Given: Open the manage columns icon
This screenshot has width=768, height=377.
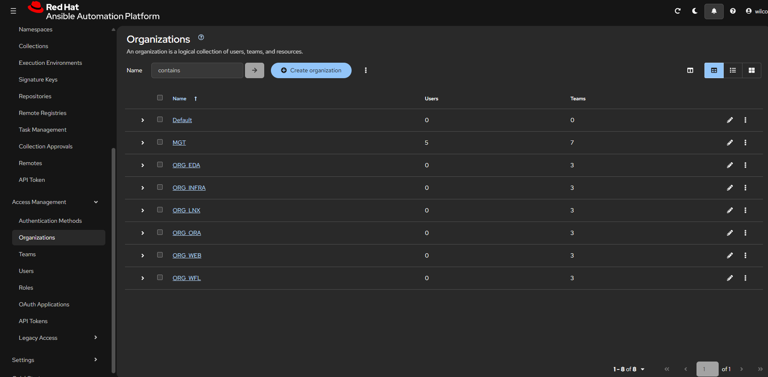Looking at the screenshot, I should coord(690,70).
